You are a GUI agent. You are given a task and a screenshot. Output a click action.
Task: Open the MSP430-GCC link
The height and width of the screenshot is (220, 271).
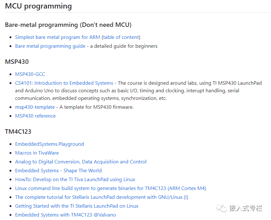(x=30, y=74)
